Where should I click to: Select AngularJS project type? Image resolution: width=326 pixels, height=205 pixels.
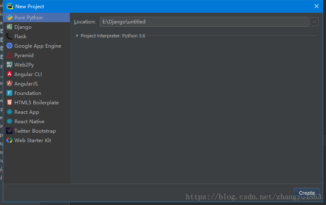pyautogui.click(x=26, y=84)
